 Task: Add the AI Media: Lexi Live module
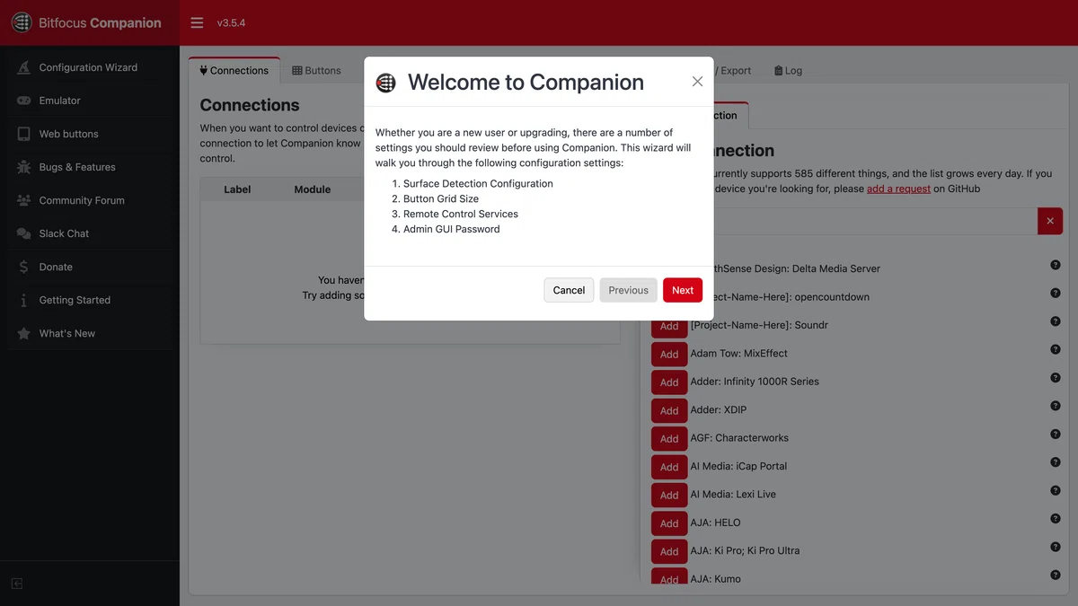pos(669,495)
